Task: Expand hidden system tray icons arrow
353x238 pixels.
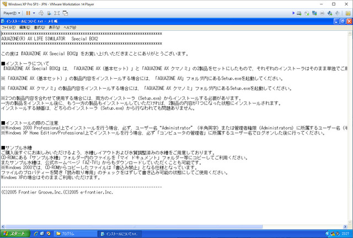Action: point(327,234)
